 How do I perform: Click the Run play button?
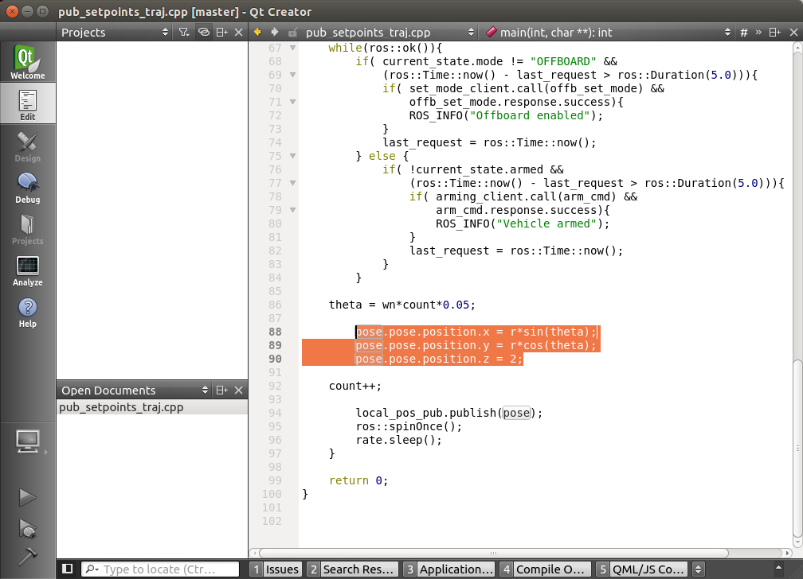point(28,497)
